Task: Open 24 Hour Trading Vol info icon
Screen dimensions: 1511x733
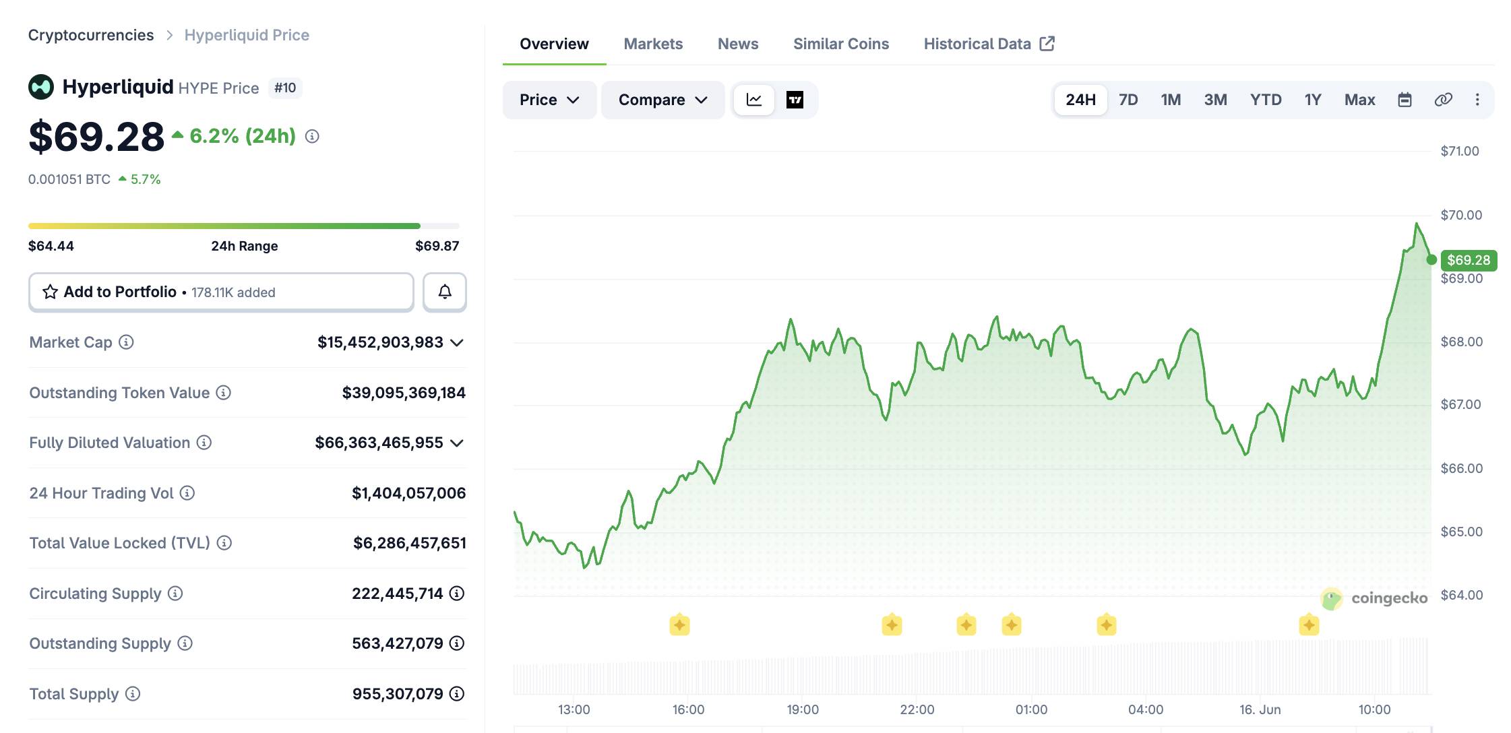Action: (x=187, y=493)
